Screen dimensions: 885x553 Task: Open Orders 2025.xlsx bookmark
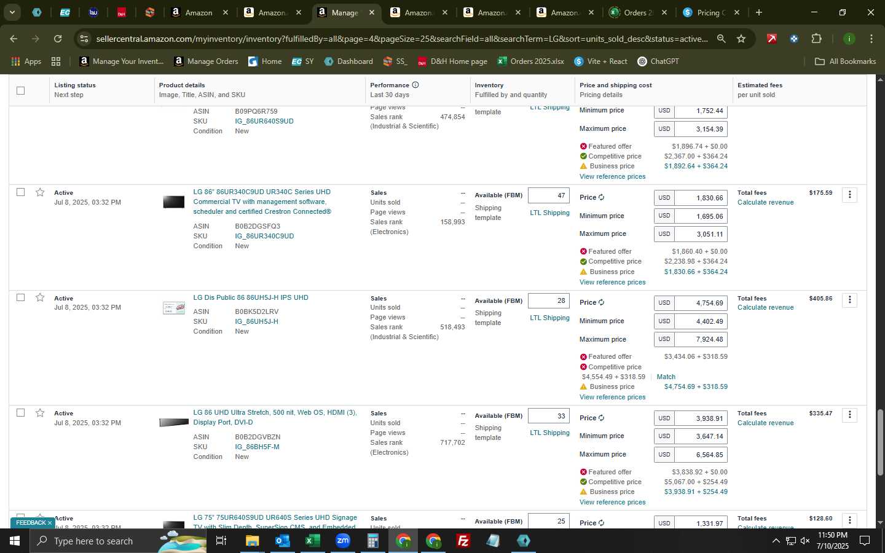[531, 61]
